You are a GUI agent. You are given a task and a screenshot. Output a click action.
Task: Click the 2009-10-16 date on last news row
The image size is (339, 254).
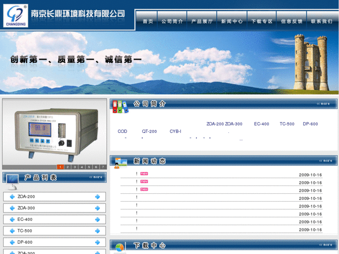310,230
